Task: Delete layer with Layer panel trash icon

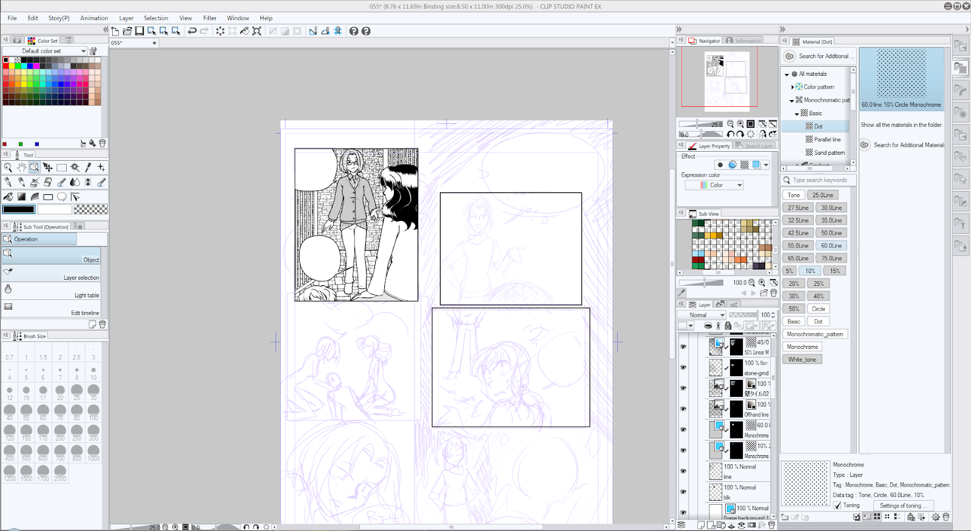Action: pos(772,525)
